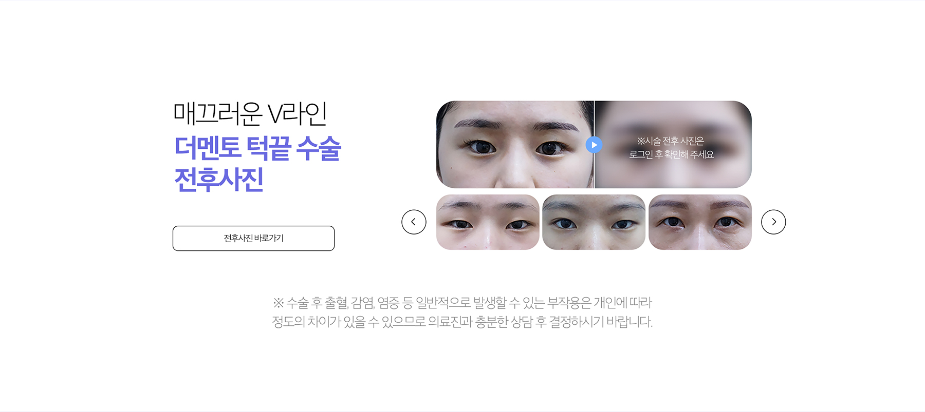Screen dimensions: 925x412
Task: Select the third eye thumbnail in the carousel
Action: point(700,222)
